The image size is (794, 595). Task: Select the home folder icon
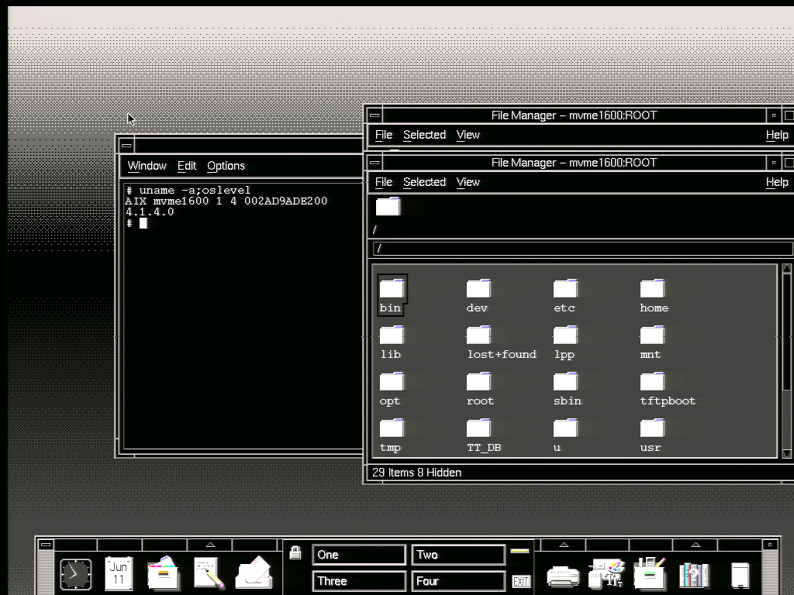coord(652,288)
